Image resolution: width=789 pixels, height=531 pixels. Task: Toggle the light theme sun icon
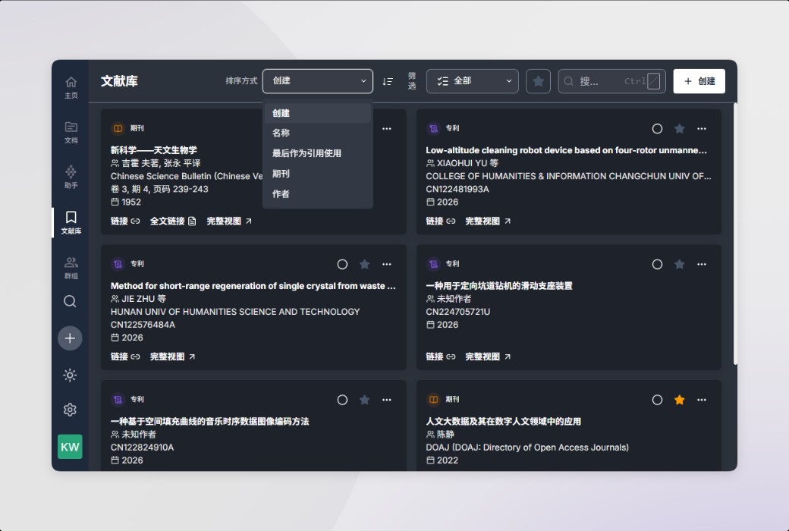[70, 375]
